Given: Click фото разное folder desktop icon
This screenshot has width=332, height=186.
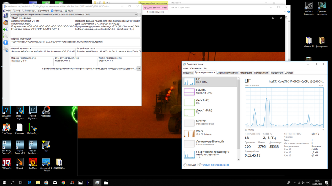Looking at the screenshot, I should click(322, 42).
